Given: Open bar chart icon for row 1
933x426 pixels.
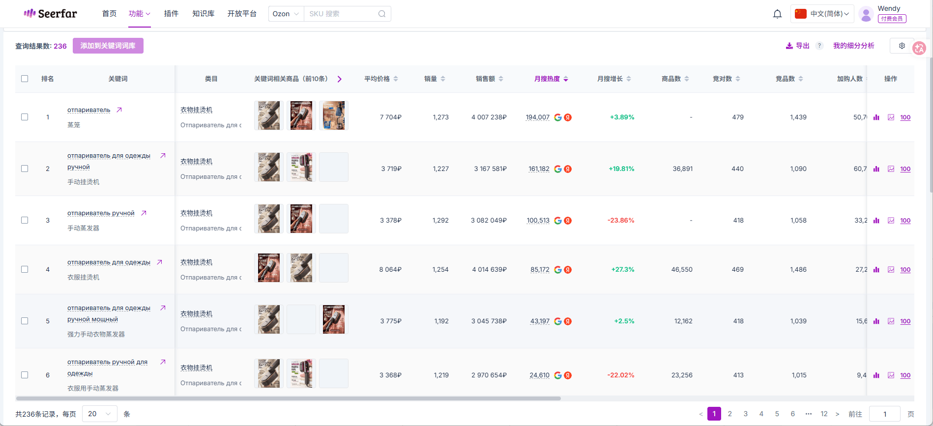Looking at the screenshot, I should tap(876, 117).
